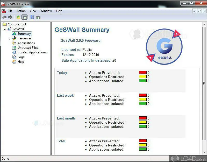
Task: Click the scrollbar up arrow
Action: tap(204, 24)
